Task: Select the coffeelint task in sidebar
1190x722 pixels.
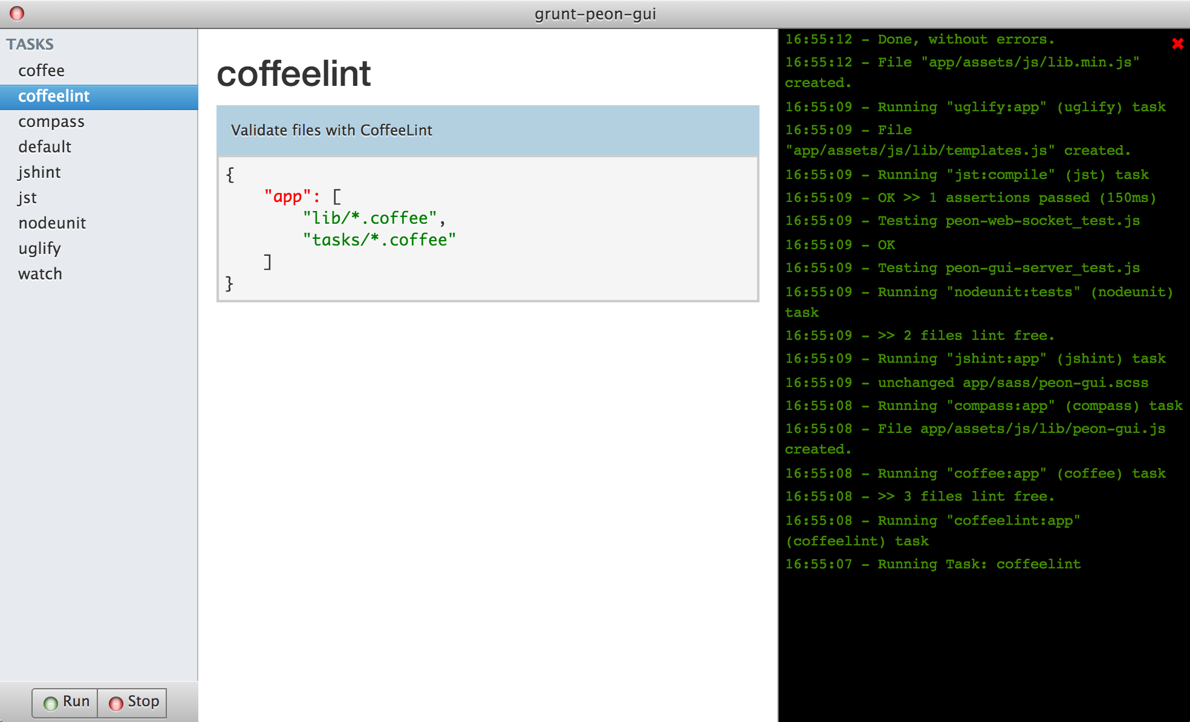Action: click(99, 96)
